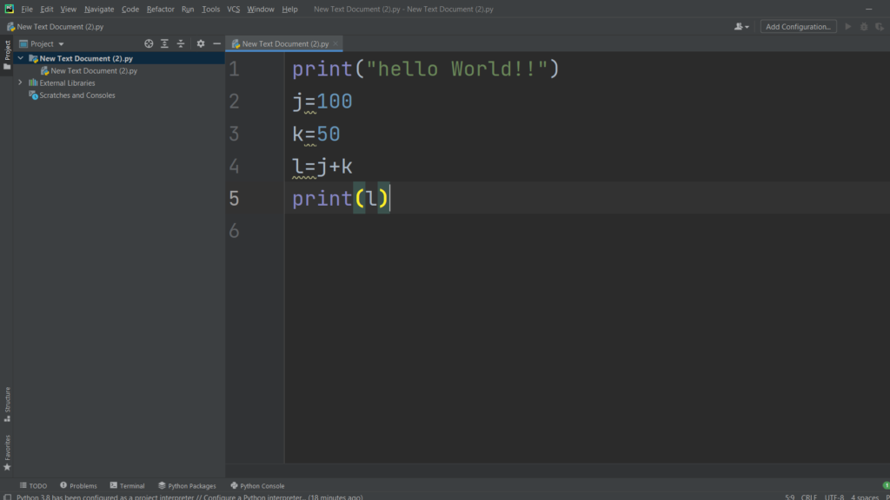Click the UTF-8 encoding status entry

coord(834,497)
